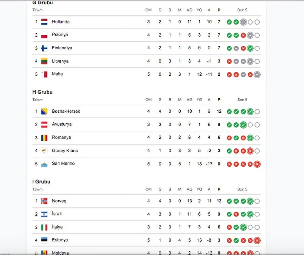Open the İsrail team link
Screen dimensions: 304x255
pos(57,214)
